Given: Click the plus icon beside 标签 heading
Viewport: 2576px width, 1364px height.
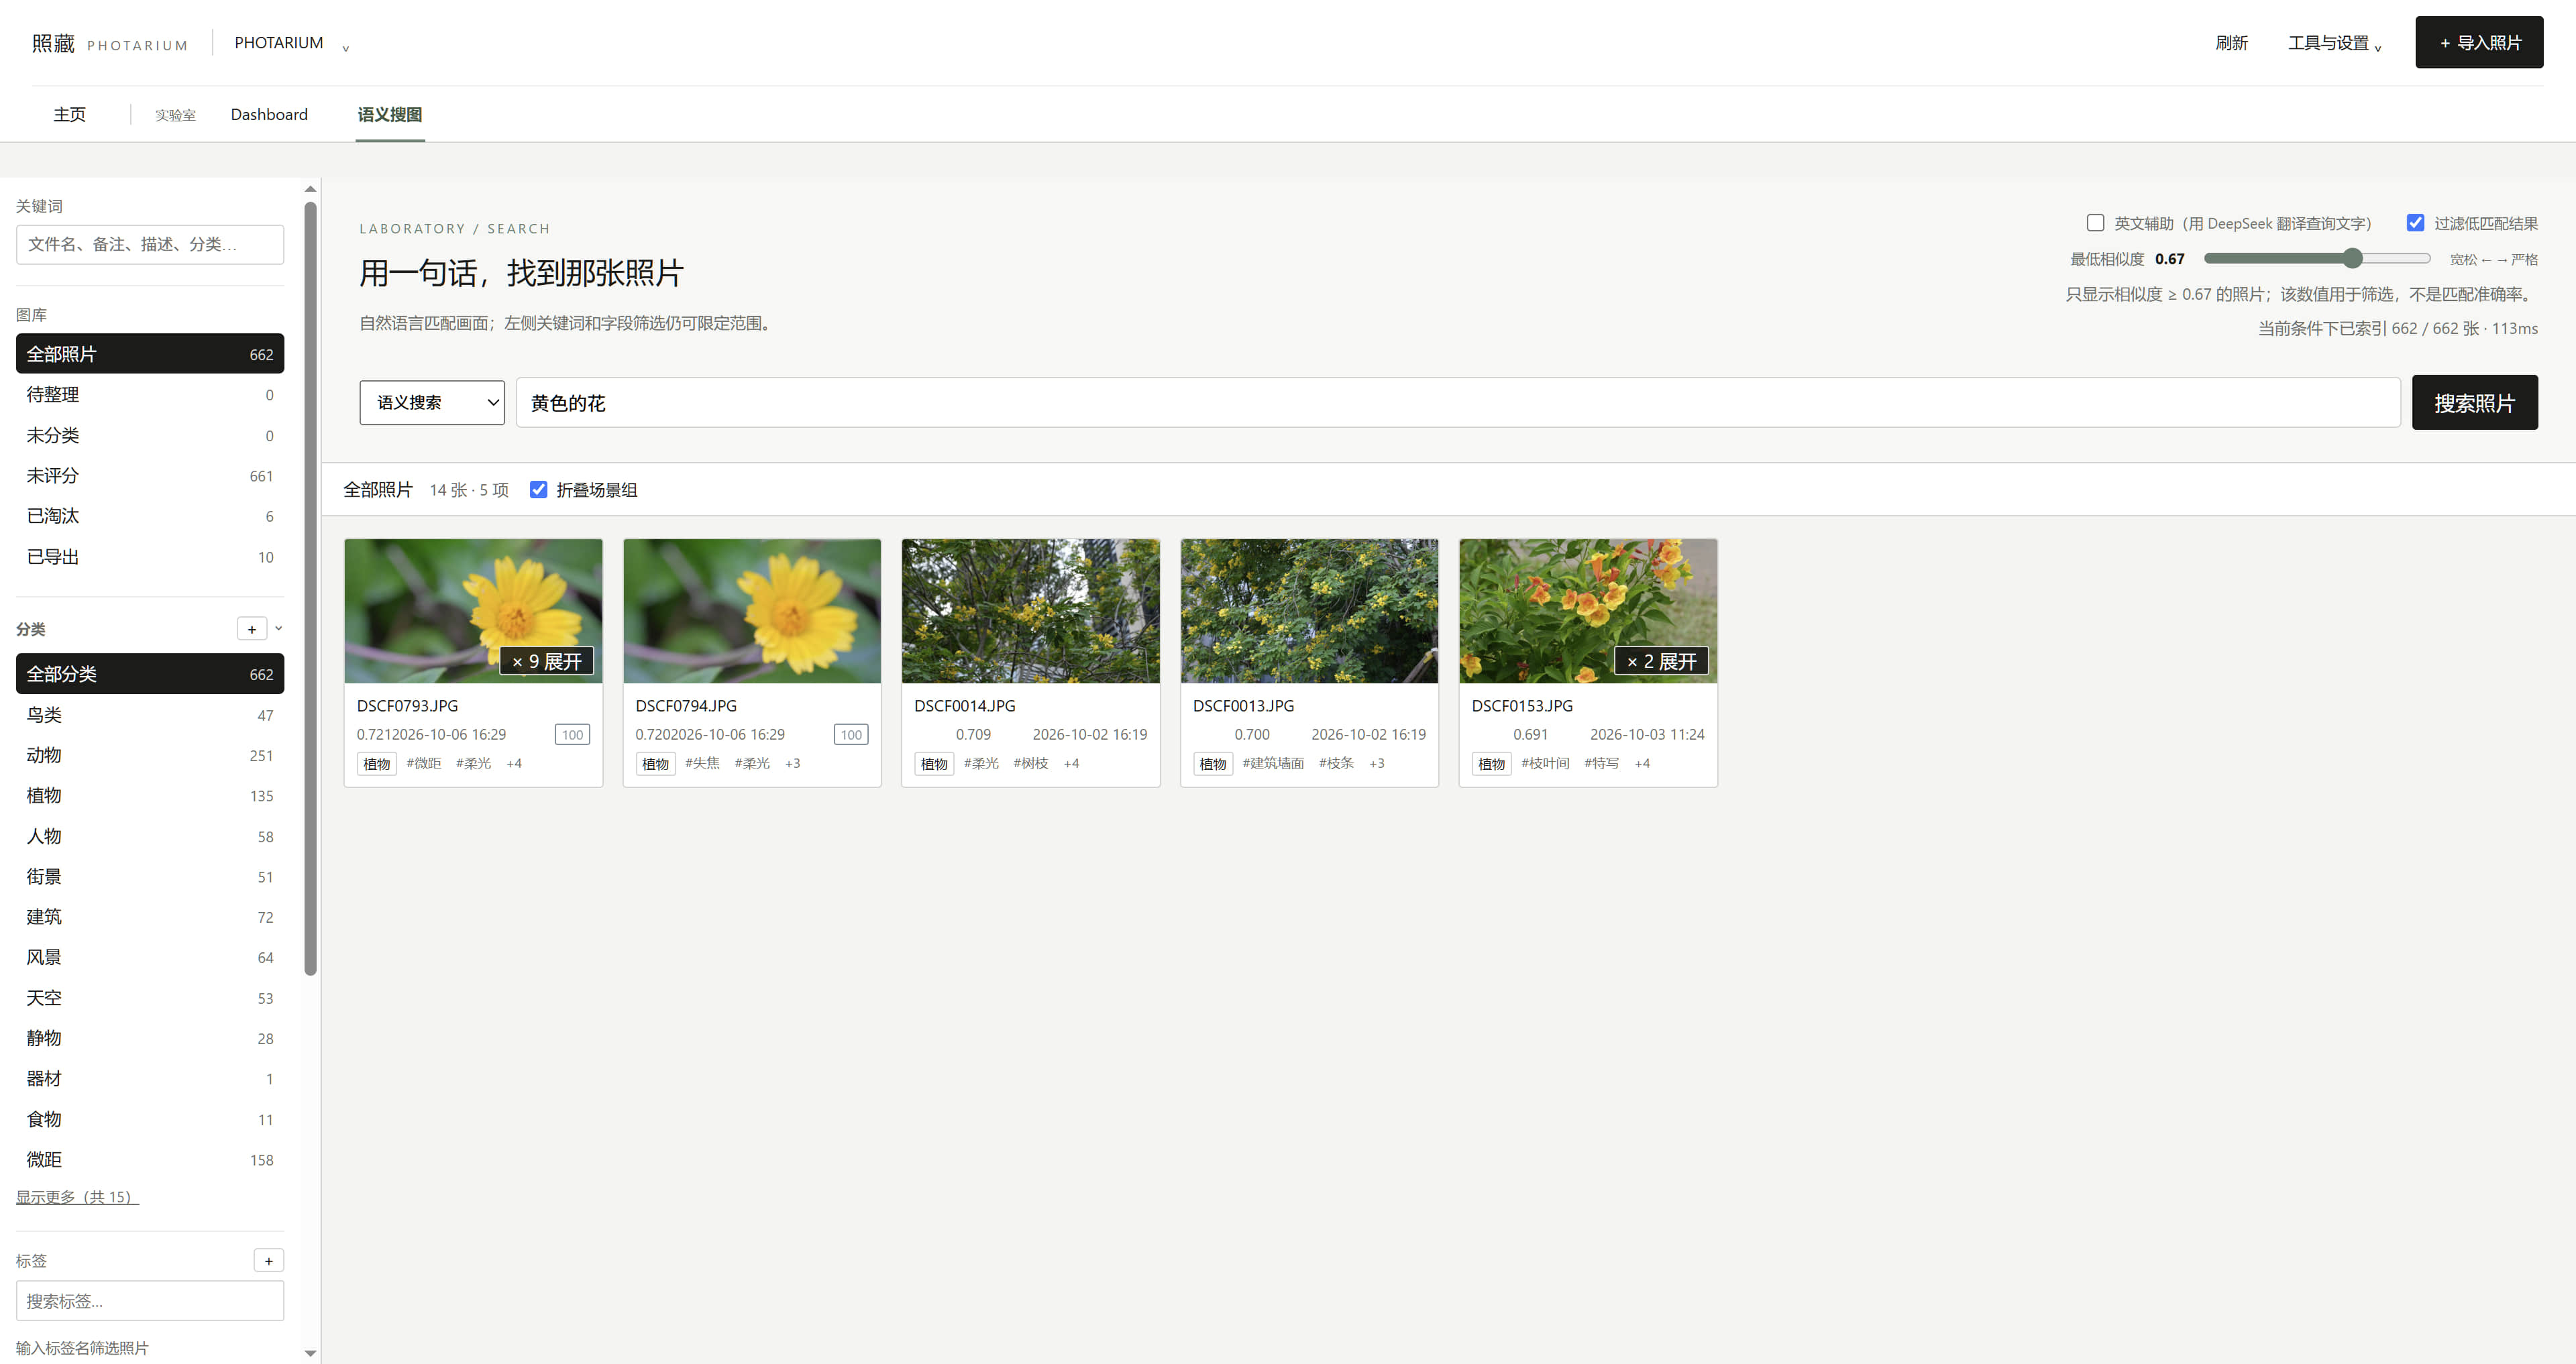Looking at the screenshot, I should coord(269,1260).
